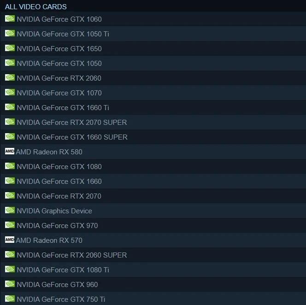Click the AMD logo beside Radeon RX 570
The height and width of the screenshot is (305, 306).
(10, 240)
